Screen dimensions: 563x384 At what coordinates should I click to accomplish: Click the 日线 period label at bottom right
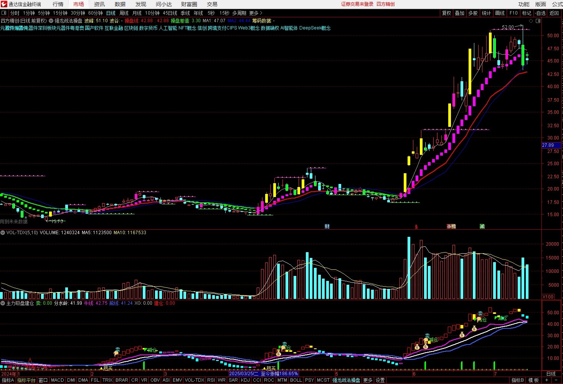click(x=551, y=374)
